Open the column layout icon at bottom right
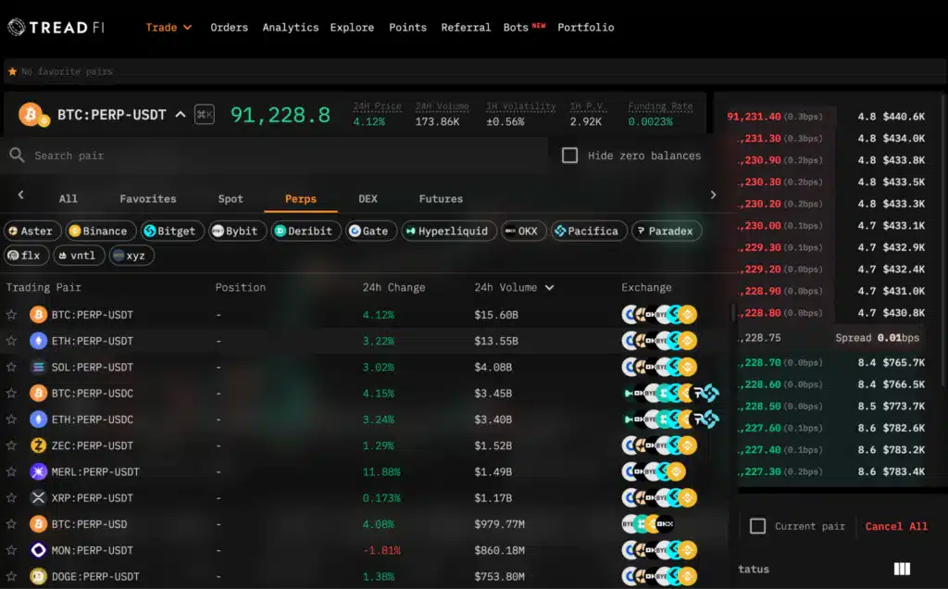948x589 pixels. [x=901, y=569]
